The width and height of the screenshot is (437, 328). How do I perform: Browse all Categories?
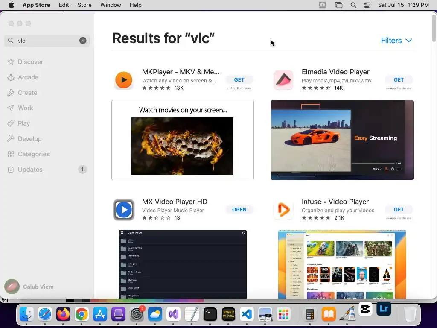(x=33, y=154)
